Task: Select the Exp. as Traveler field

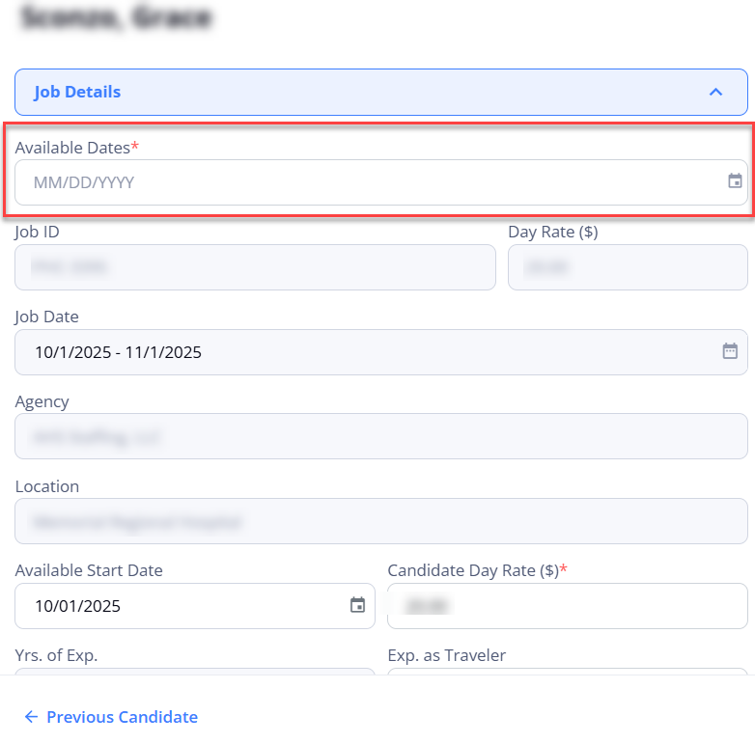Action: tap(567, 675)
